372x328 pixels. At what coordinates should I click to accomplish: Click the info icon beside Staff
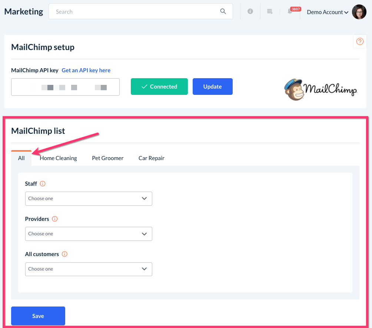click(x=43, y=183)
